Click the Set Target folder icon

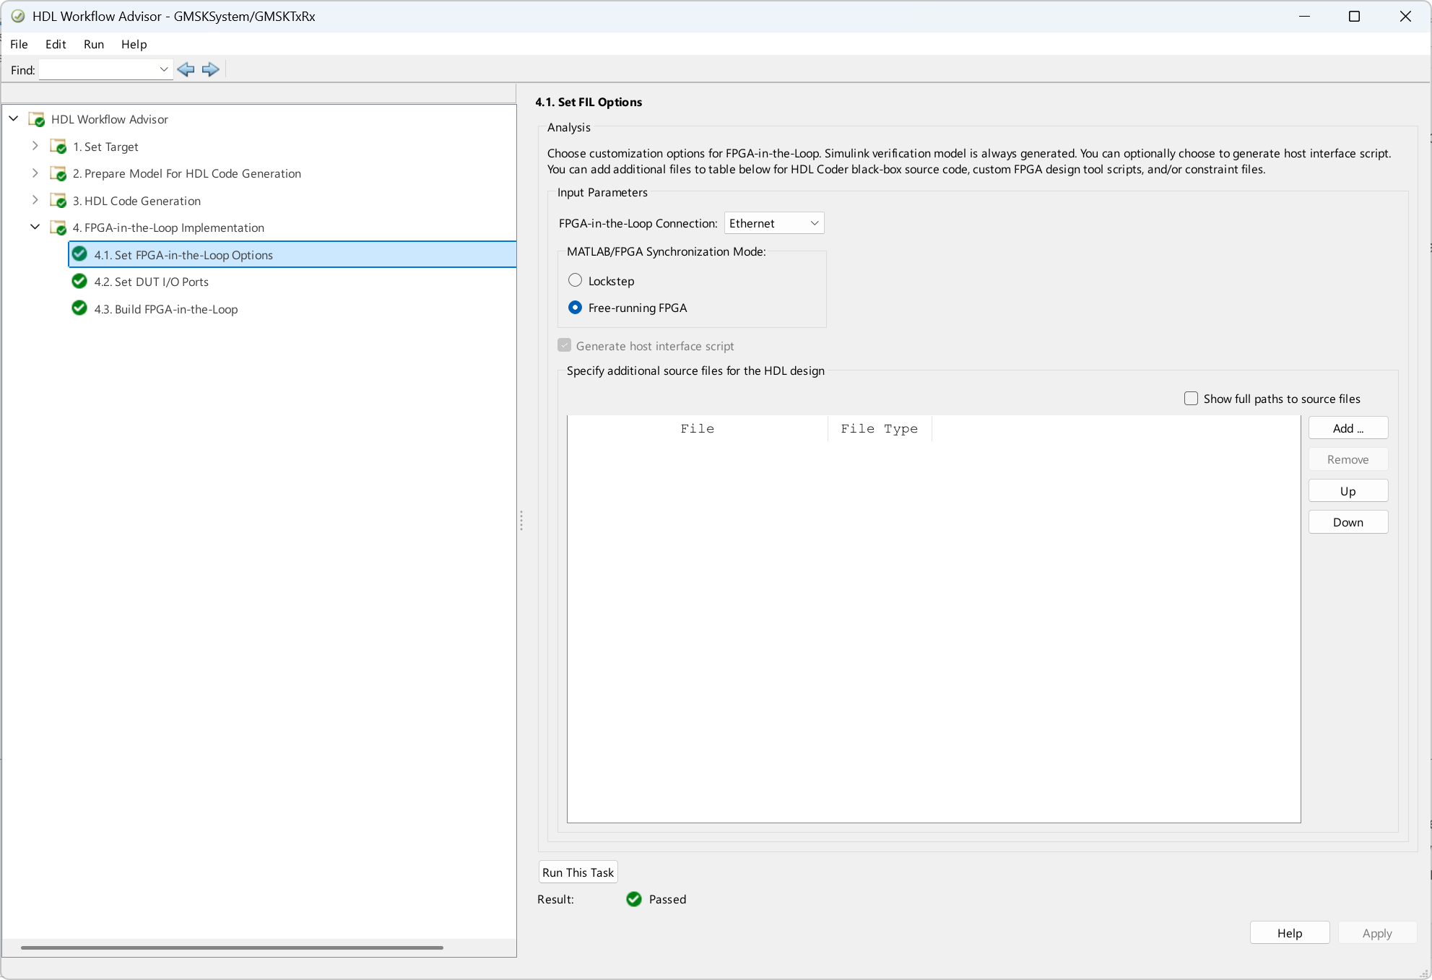click(58, 147)
